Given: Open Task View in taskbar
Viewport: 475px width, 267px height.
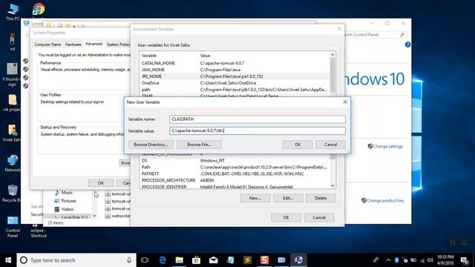Looking at the screenshot, I should [x=145, y=260].
